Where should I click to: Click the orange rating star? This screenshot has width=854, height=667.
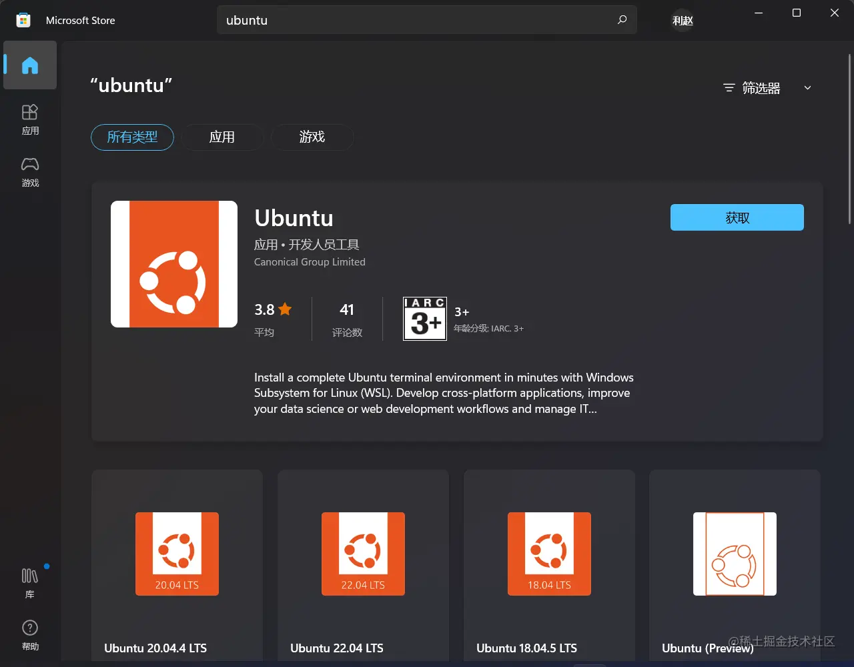pos(286,309)
